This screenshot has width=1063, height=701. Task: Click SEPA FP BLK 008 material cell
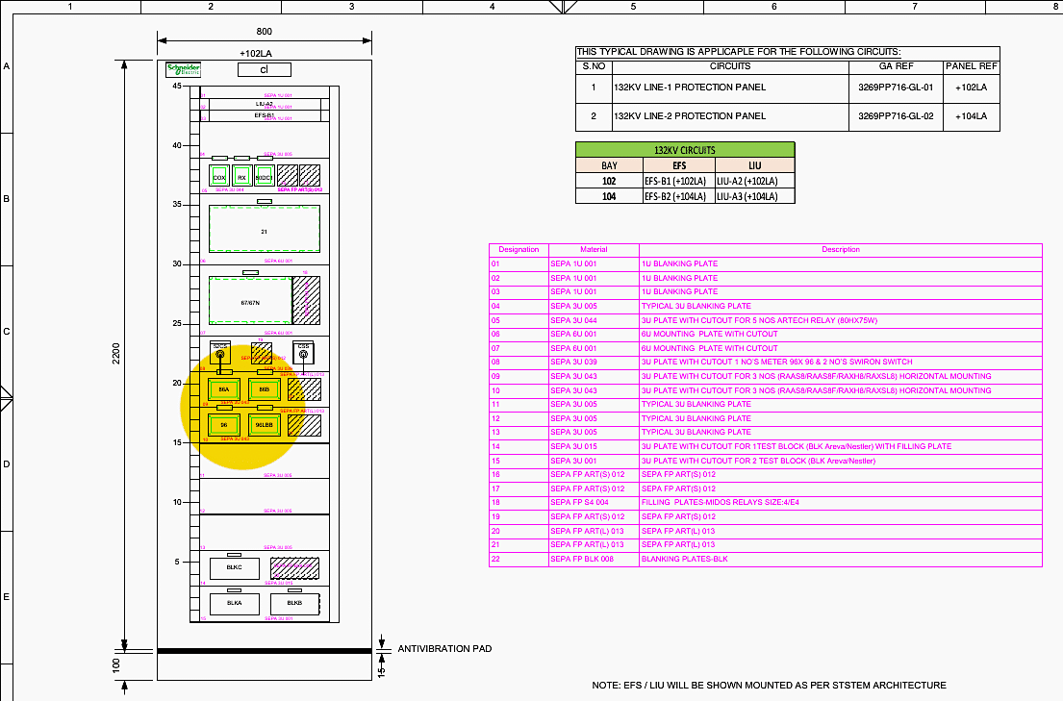point(594,560)
